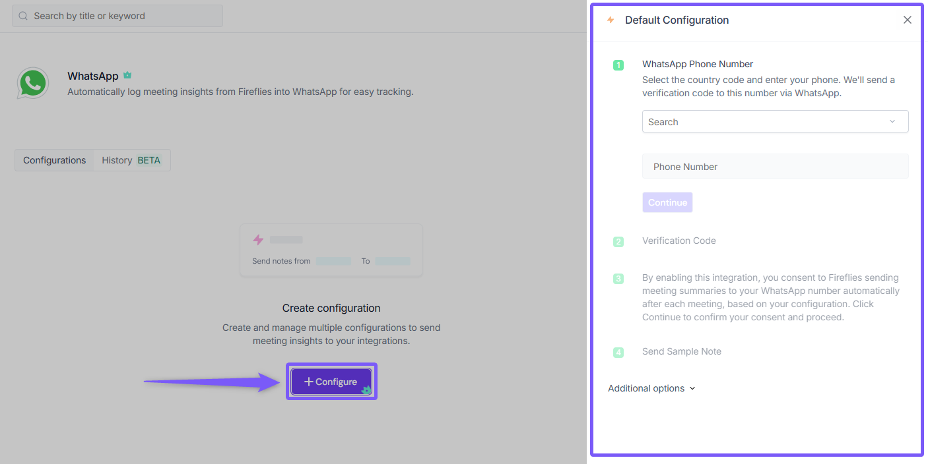Focus the Phone Number input field
Screen dimensions: 928x464
pos(775,167)
